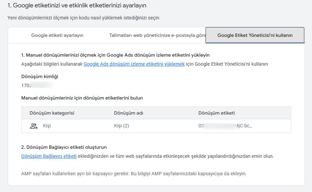Click 'Dönüşüm kimliği' label

pos(40,76)
